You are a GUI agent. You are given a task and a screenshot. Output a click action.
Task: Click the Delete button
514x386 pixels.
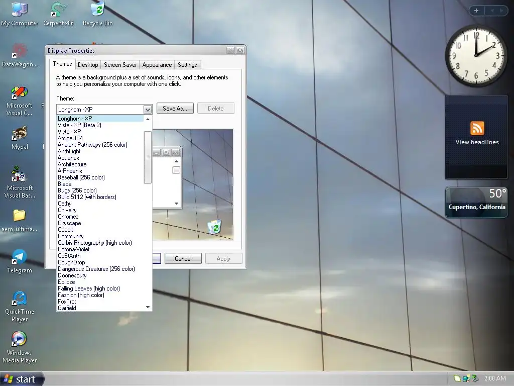point(216,109)
